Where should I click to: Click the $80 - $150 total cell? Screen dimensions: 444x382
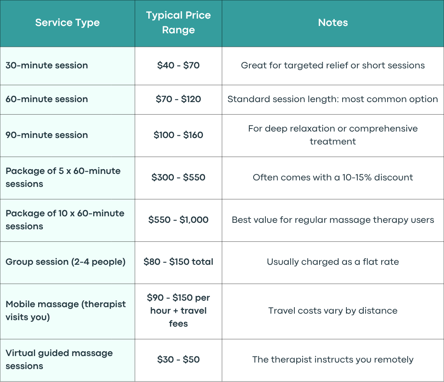click(178, 262)
